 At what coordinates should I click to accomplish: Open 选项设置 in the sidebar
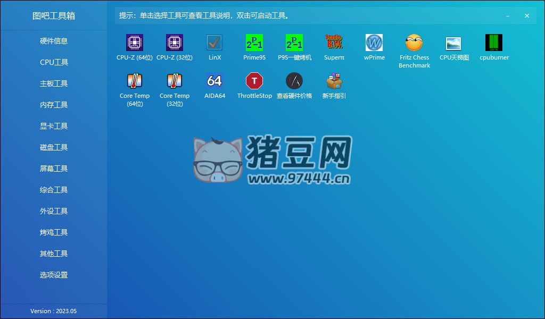(x=54, y=275)
